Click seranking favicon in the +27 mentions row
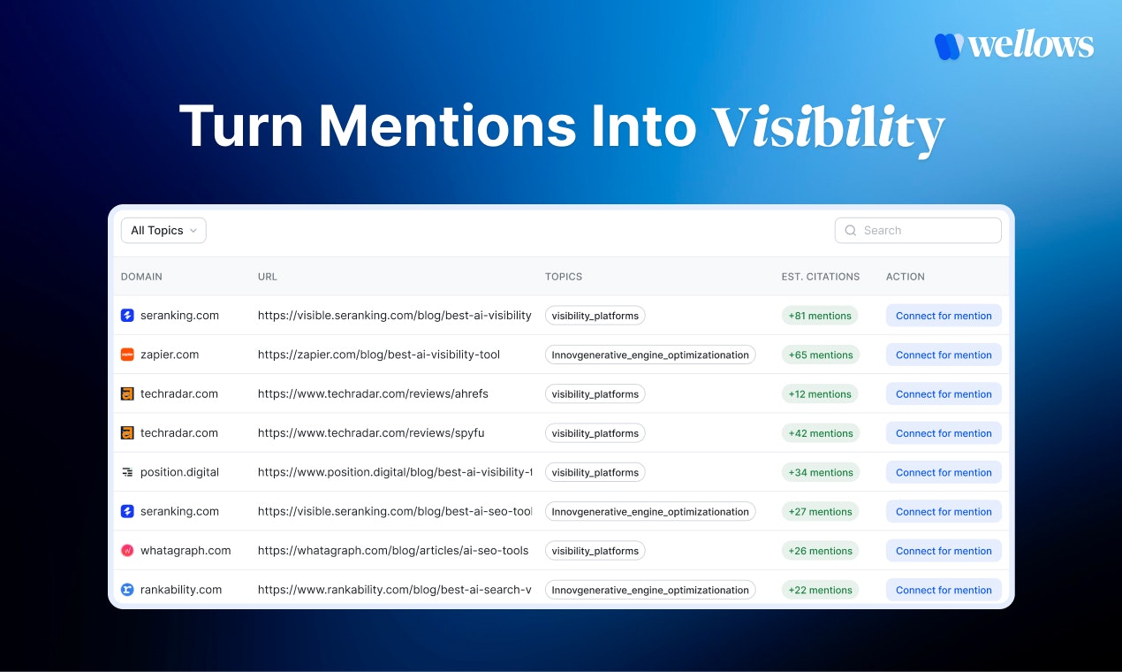Screen dimensions: 1122x672 [x=127, y=511]
